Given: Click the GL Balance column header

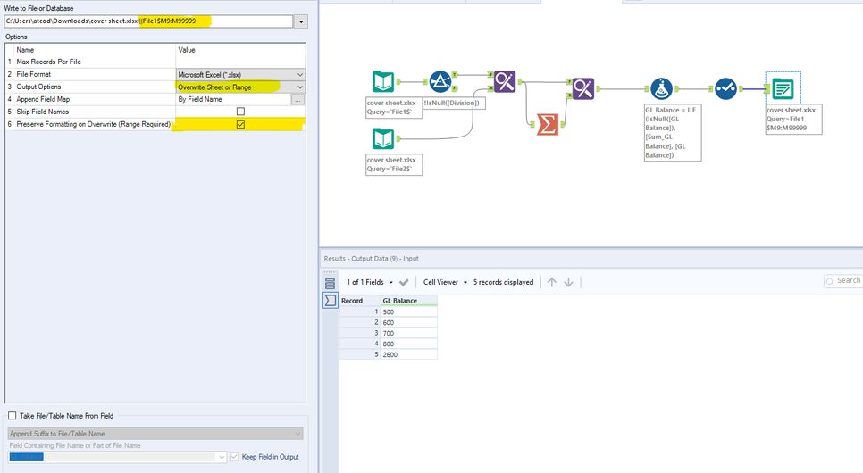Looking at the screenshot, I should click(x=409, y=301).
